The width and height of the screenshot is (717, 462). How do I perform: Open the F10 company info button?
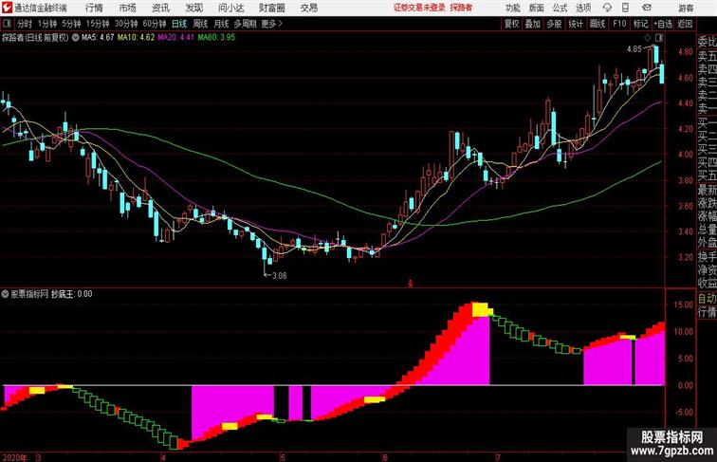[619, 24]
